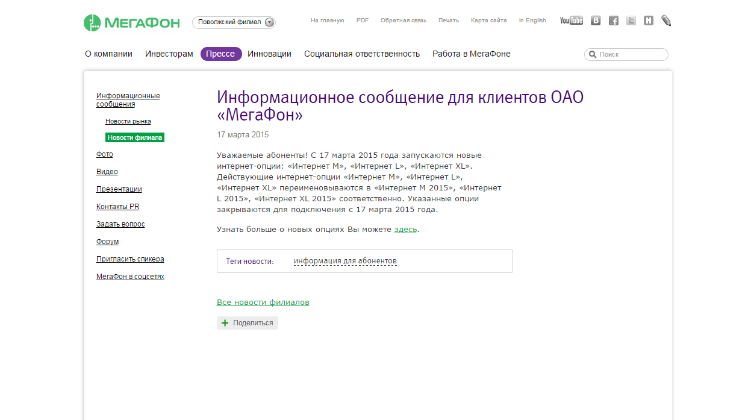
Task: Open the Прессе menu tab
Action: [220, 54]
